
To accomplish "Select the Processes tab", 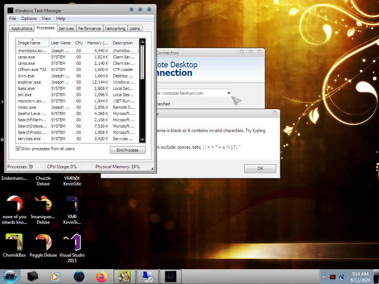I will tap(46, 28).
